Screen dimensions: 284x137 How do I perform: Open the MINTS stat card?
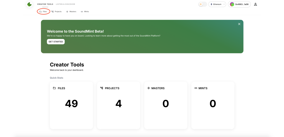pyautogui.click(x=213, y=105)
